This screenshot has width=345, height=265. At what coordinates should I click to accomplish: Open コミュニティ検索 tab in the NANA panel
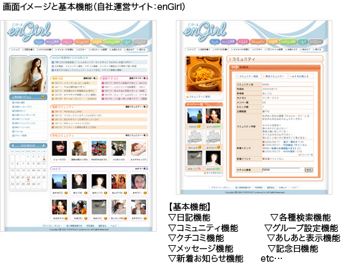click(248, 76)
